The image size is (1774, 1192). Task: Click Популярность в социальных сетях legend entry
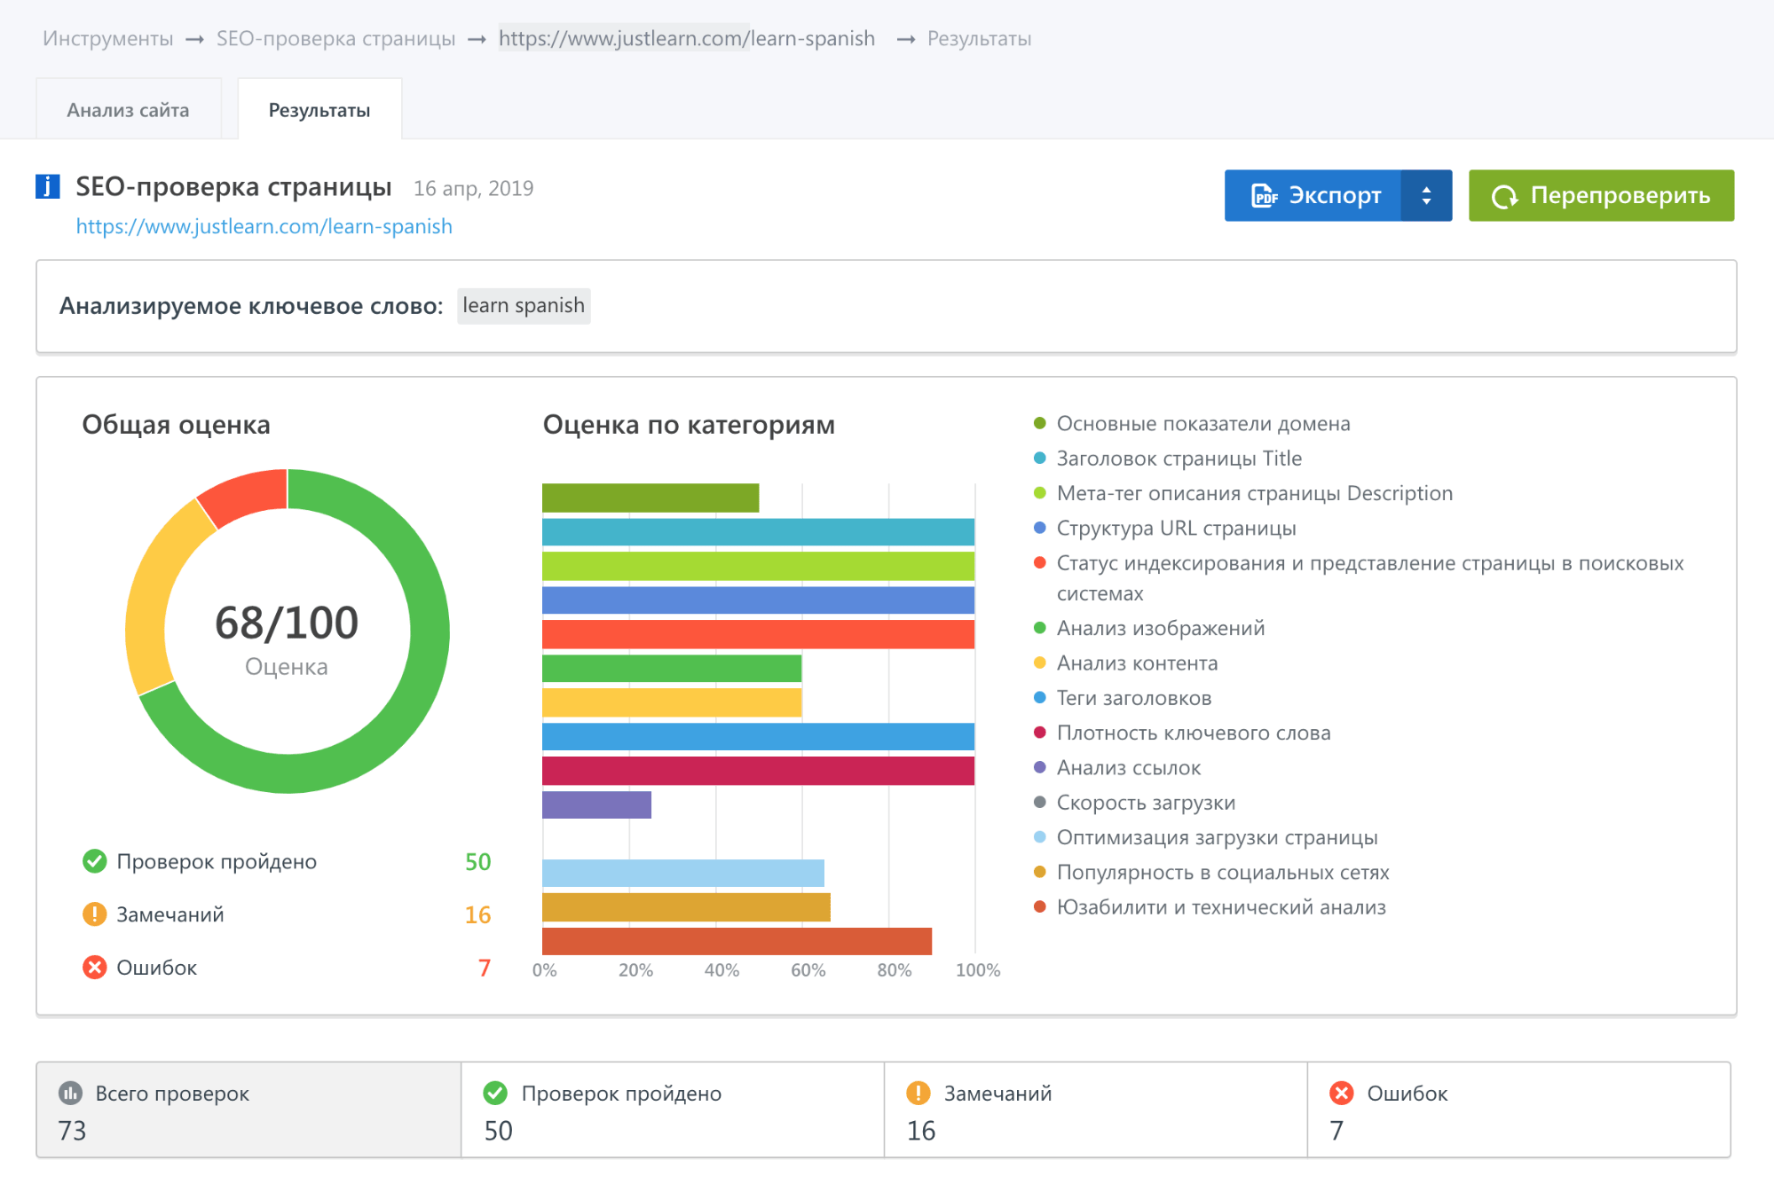[1211, 873]
